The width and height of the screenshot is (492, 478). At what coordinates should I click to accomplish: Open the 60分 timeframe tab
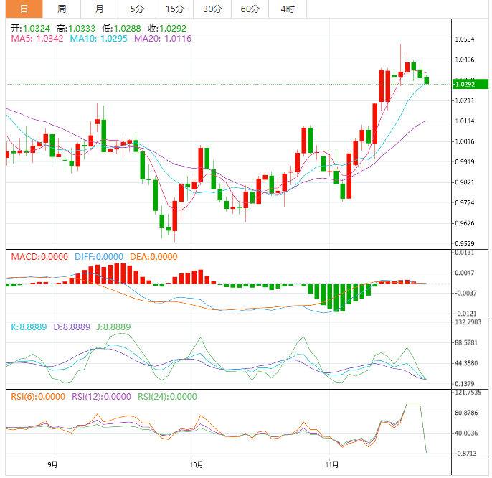(250, 9)
